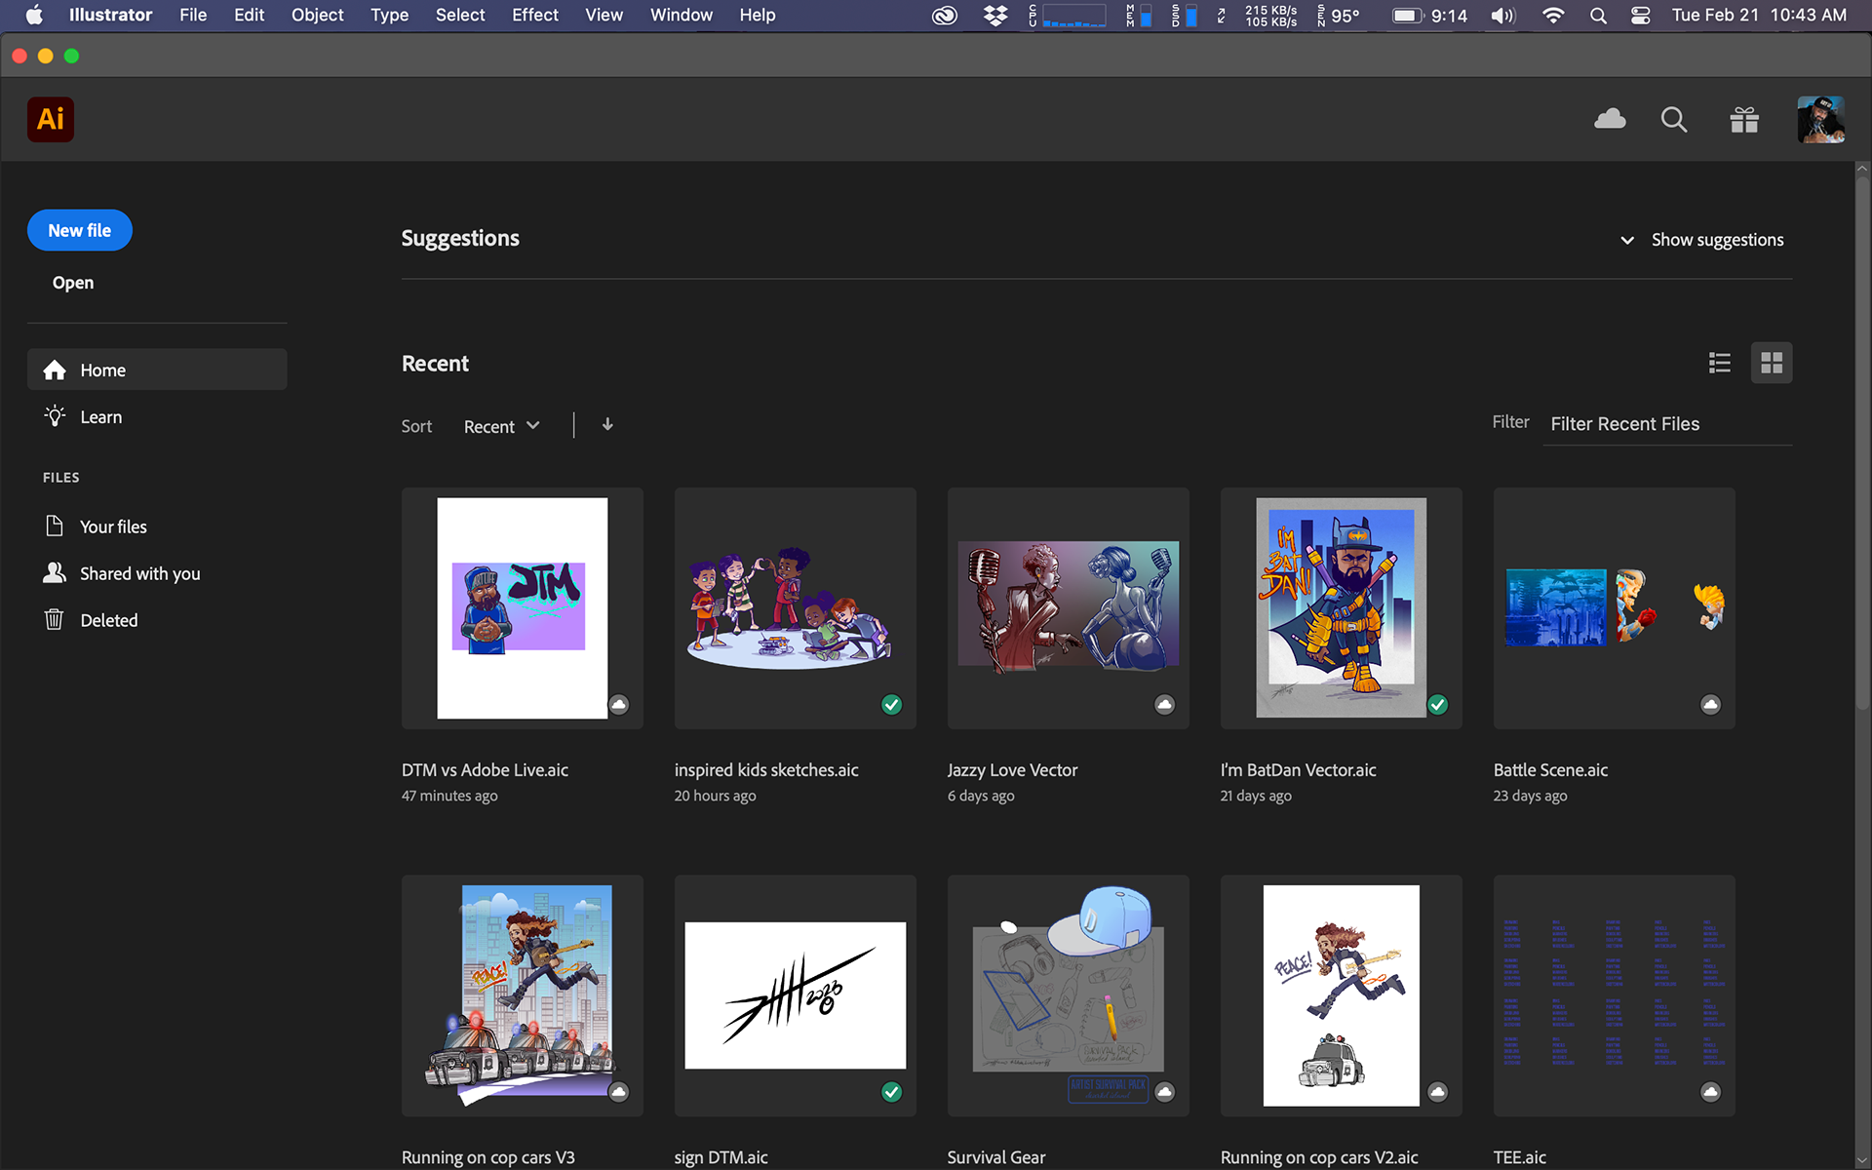1872x1170 pixels.
Task: Open Creative Cloud menu bar icon
Action: click(944, 16)
